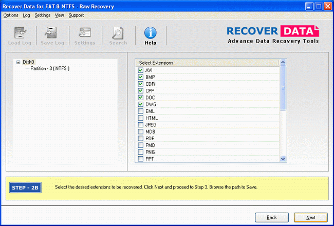Check the PDF extension checkbox
This screenshot has width=334, height=226.
pos(140,139)
